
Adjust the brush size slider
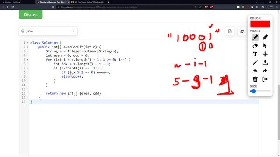[x=260, y=91]
